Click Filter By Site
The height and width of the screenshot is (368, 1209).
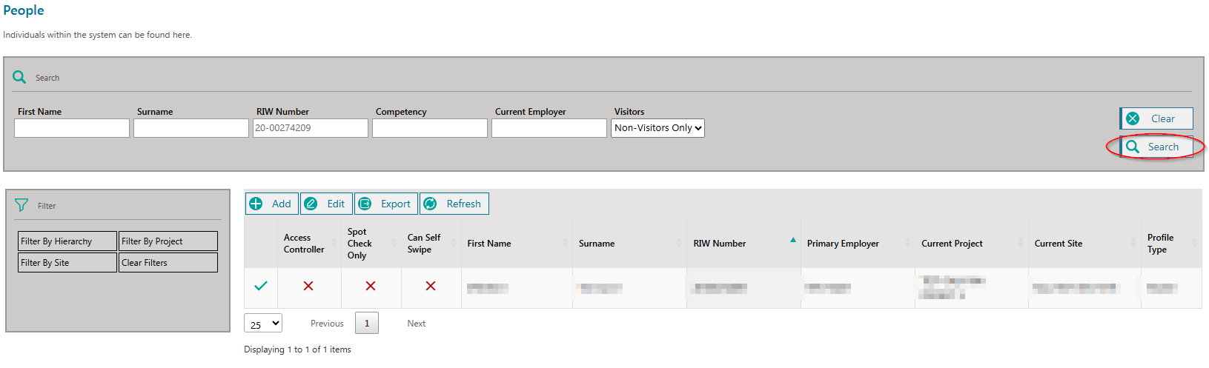(67, 263)
